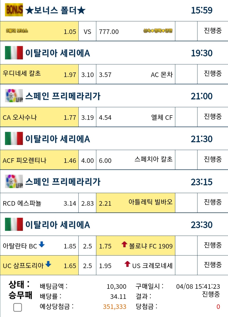228x317 pixels.
Task: Select 스페치아 칼초 at odds 6.00
Action: point(136,160)
